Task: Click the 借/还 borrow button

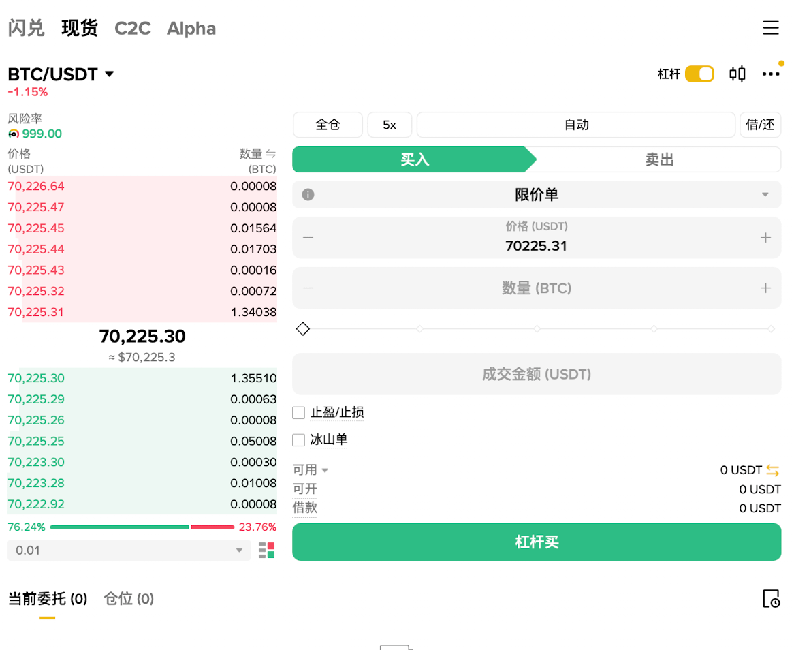Action: coord(760,125)
